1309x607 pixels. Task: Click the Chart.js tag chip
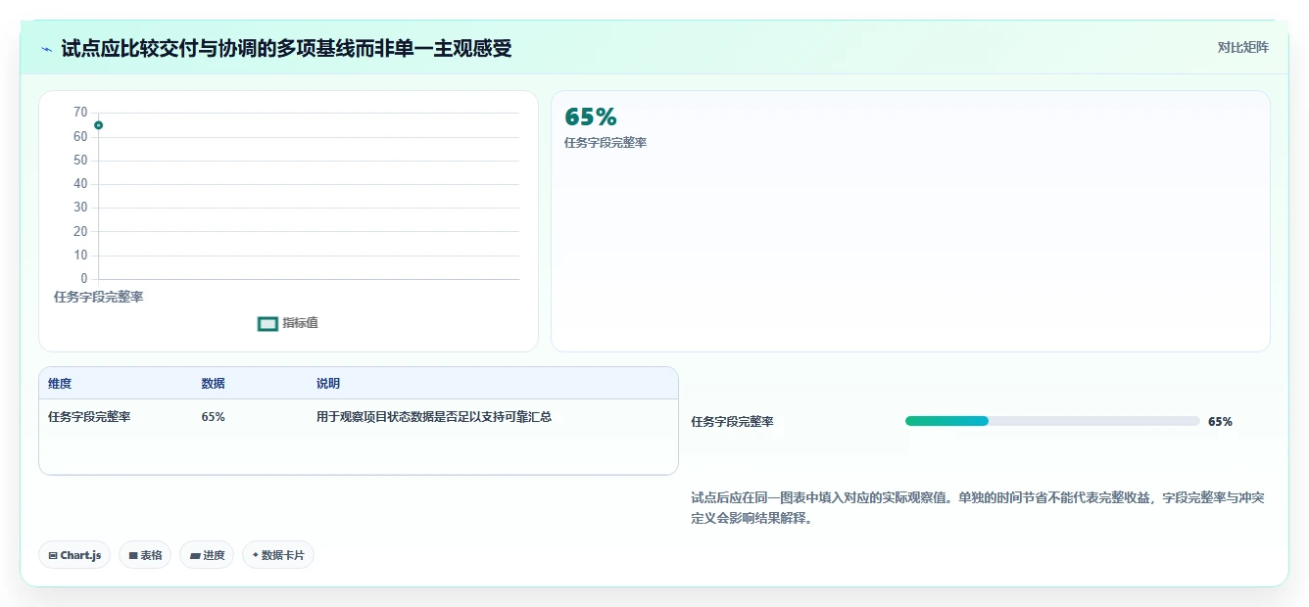(75, 555)
